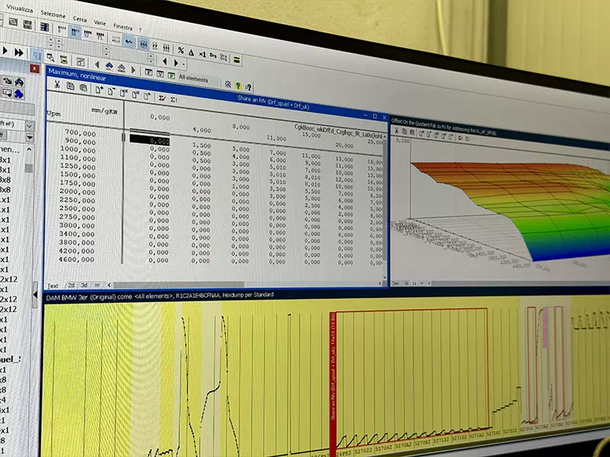Open the Visualizza menu
The width and height of the screenshot is (610, 457).
pyautogui.click(x=19, y=8)
